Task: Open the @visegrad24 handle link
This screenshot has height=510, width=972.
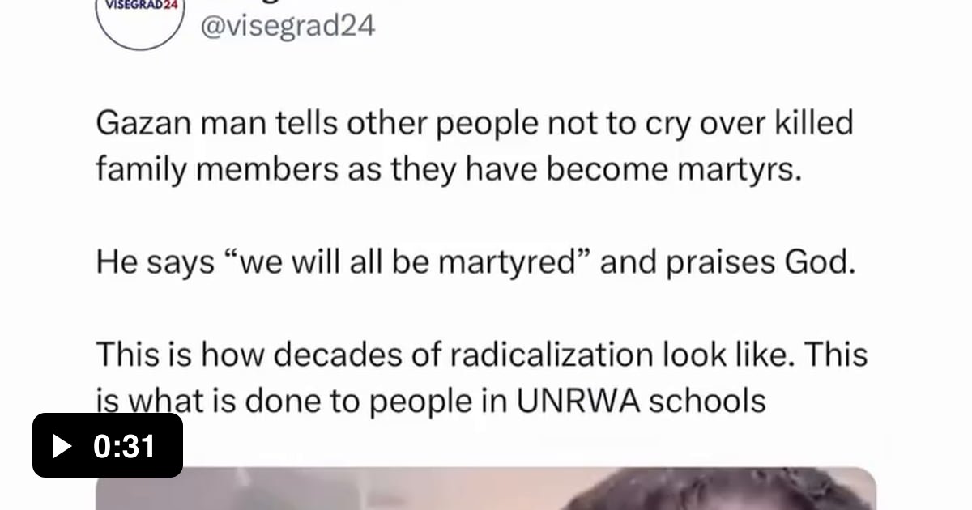Action: point(287,25)
